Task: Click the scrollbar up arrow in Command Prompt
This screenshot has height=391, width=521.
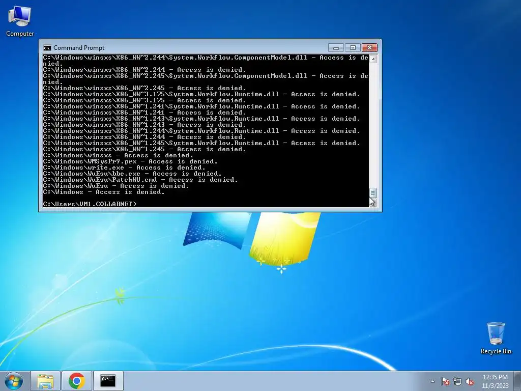Action: coord(373,59)
